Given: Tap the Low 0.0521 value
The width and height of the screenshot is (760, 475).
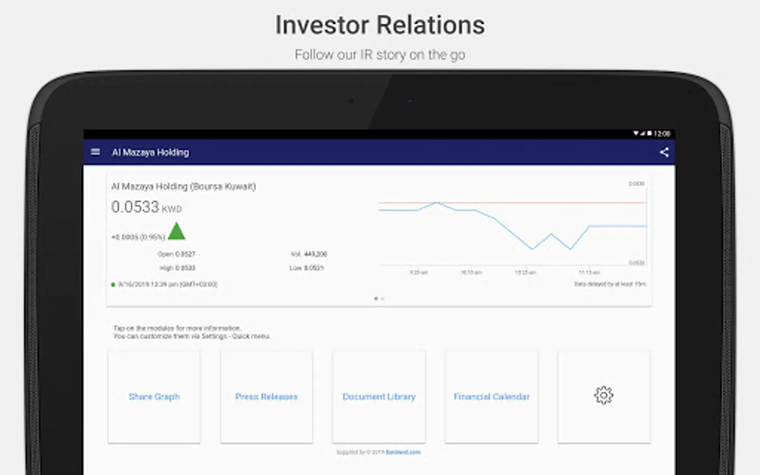Looking at the screenshot, I should click(x=307, y=268).
